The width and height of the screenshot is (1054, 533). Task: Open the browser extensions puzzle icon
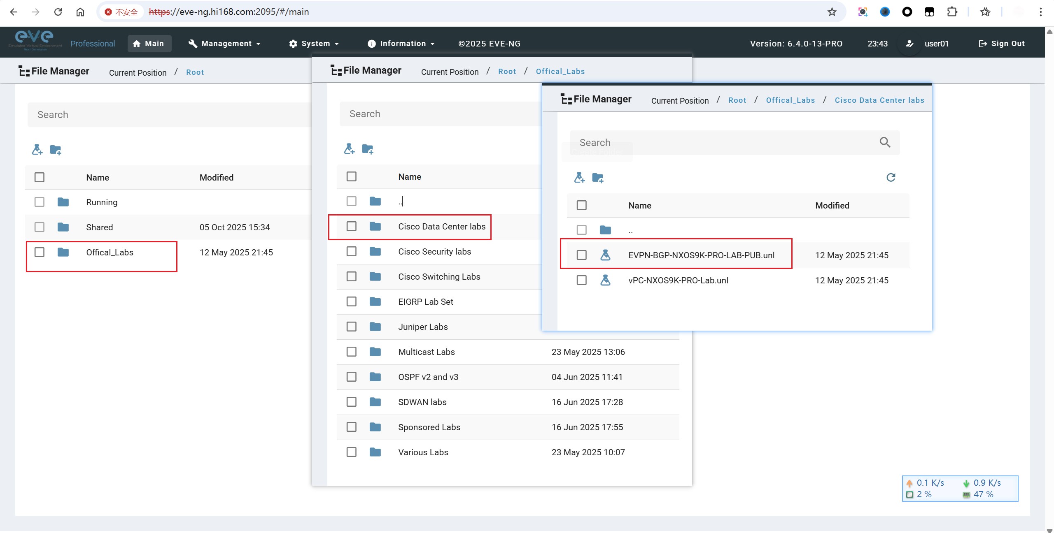pyautogui.click(x=952, y=12)
